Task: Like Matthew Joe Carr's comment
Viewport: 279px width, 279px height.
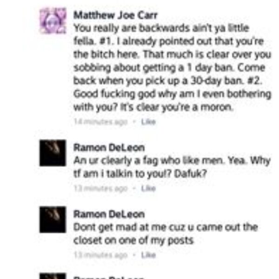Action: coord(148,122)
